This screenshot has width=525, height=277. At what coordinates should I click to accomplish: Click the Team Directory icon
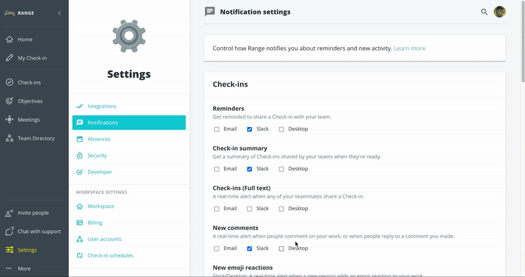point(9,138)
